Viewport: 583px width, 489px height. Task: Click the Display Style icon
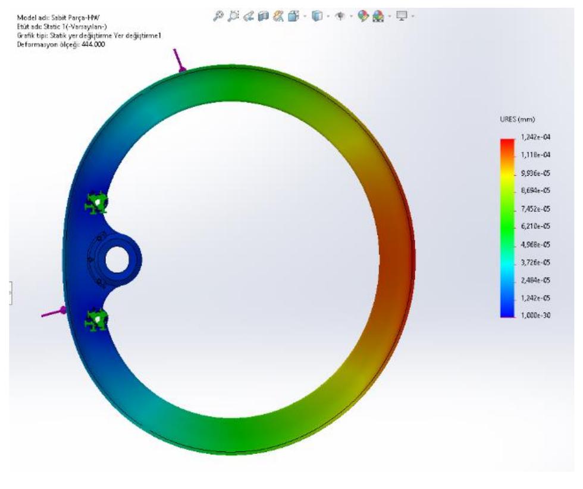click(x=317, y=16)
